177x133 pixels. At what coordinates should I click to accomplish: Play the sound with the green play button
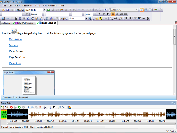tap(19, 107)
